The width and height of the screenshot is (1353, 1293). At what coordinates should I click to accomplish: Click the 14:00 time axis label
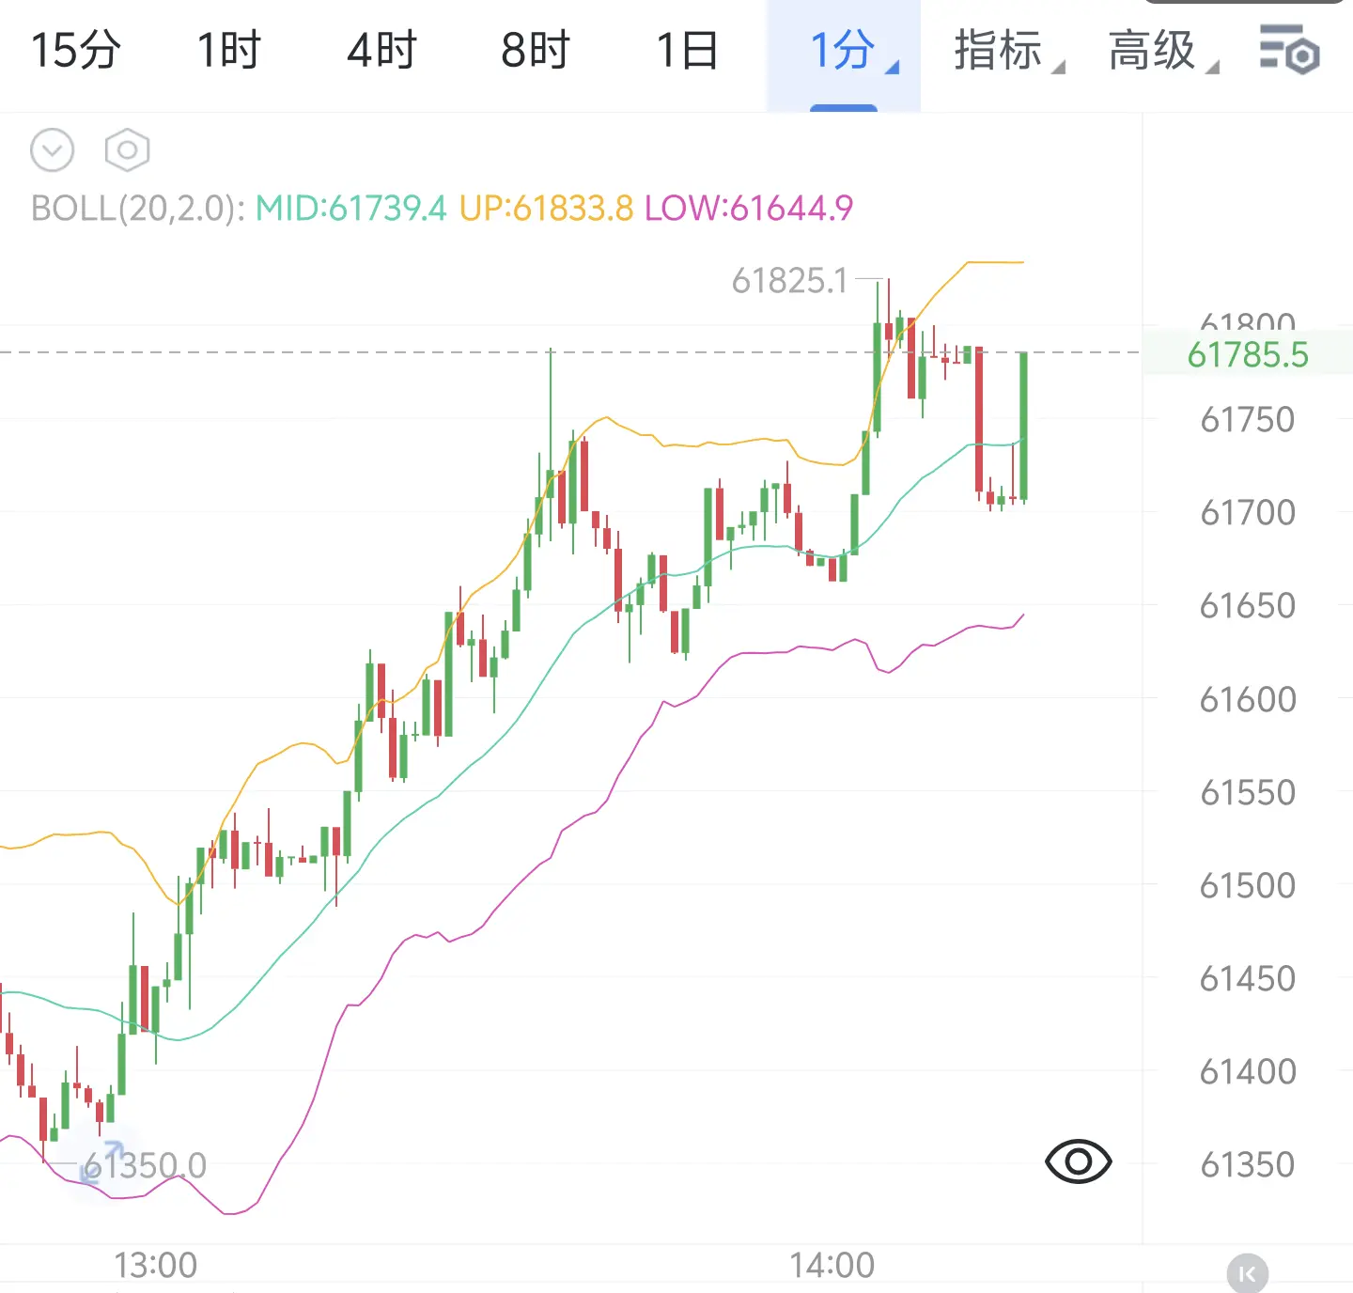point(832,1265)
